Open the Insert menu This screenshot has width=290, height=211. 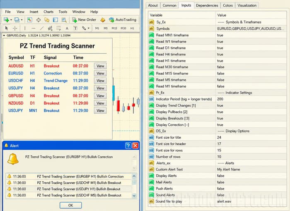pos(34,12)
